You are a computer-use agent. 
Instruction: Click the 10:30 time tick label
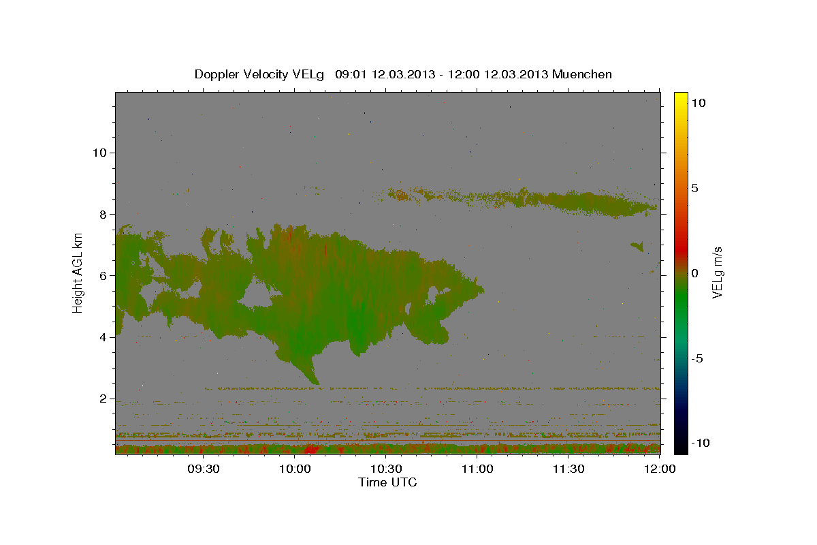click(385, 469)
